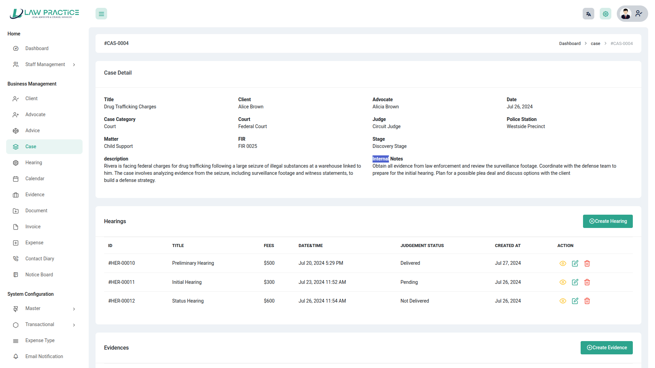Screen dimensions: 655x368
Task: Click the Law Practice logo
Action: click(44, 14)
